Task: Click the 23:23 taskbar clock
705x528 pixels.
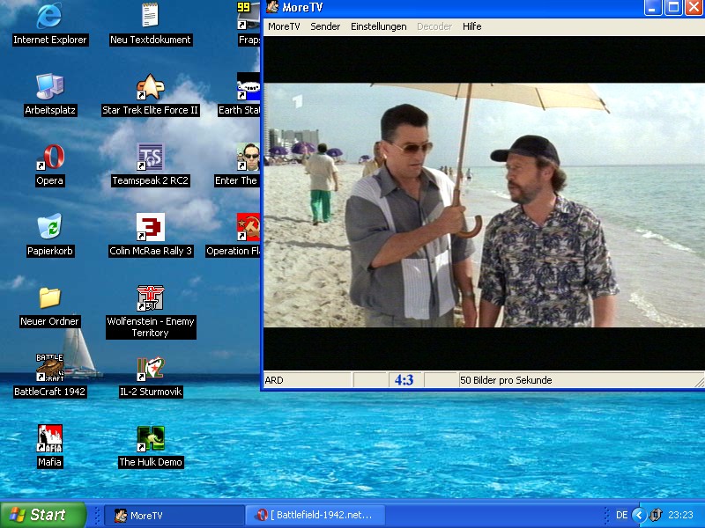Action: click(680, 515)
